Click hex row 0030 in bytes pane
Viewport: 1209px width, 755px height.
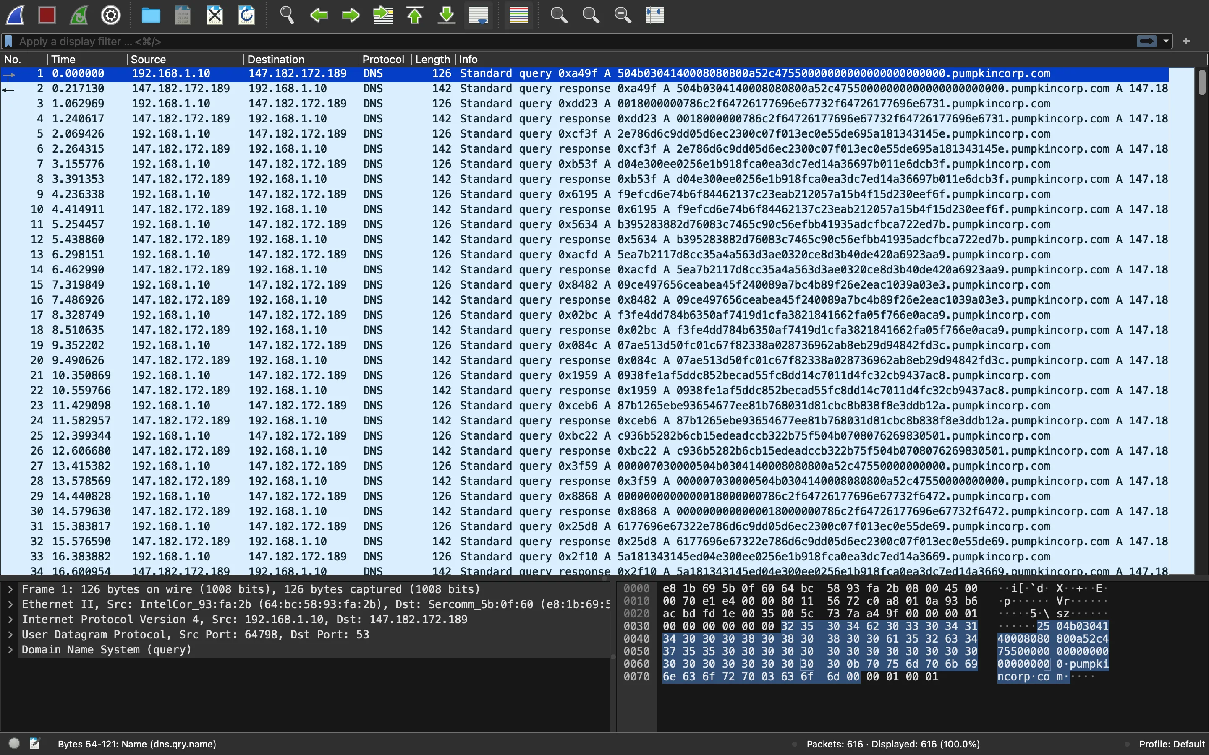(820, 626)
